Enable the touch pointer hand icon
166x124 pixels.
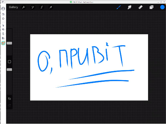pos(3,25)
